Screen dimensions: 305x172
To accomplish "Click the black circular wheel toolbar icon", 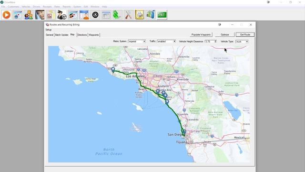I will (95, 15).
